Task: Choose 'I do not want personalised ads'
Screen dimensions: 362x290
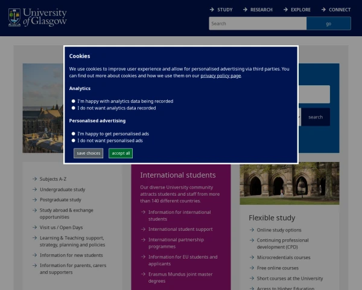Action: point(74,141)
